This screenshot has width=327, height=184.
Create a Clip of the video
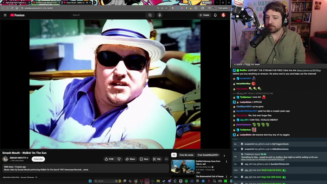157,159
